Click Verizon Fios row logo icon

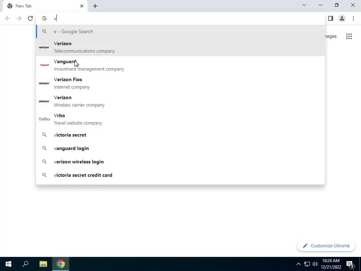[44, 83]
